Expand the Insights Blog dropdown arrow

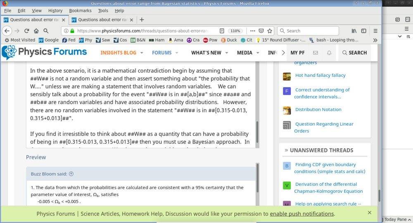pyautogui.click(x=142, y=53)
